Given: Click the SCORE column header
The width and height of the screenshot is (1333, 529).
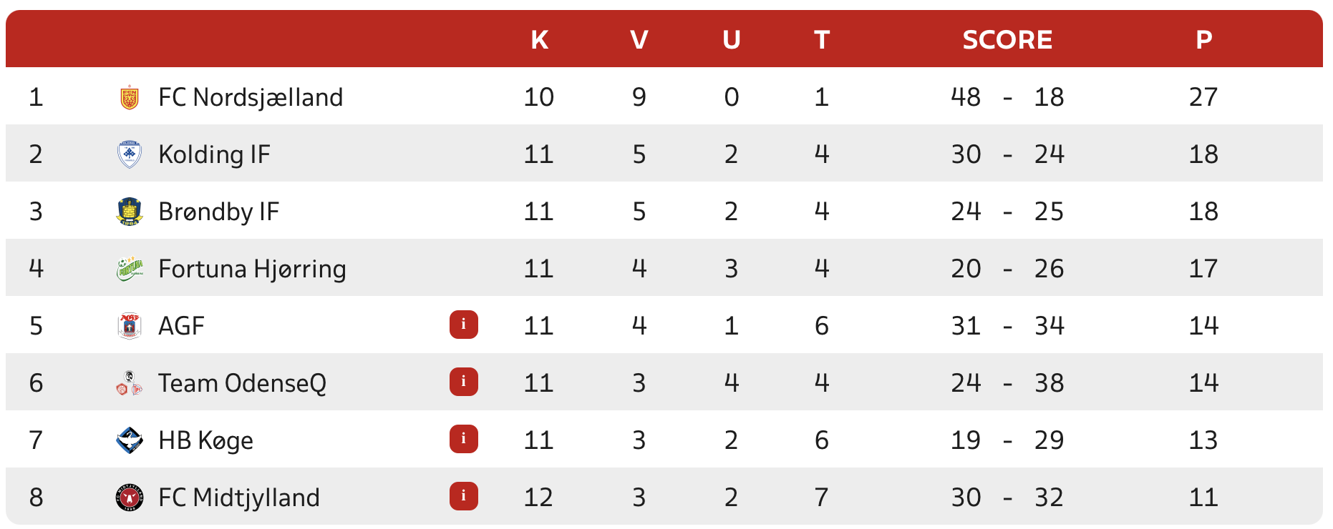Looking at the screenshot, I should coord(1007,40).
